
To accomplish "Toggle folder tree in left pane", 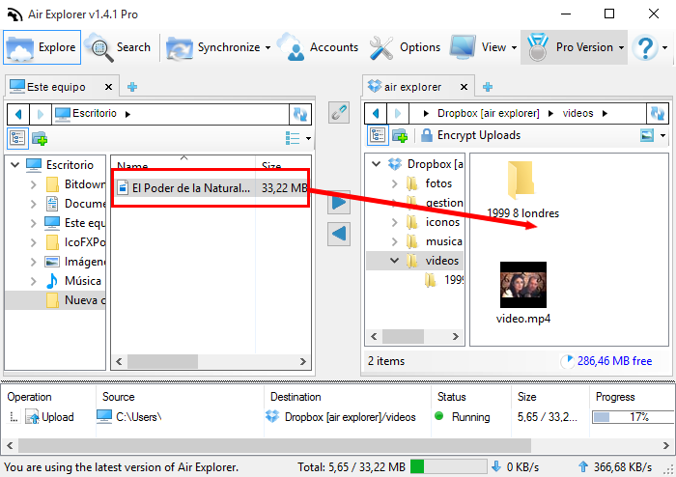I will tap(17, 138).
